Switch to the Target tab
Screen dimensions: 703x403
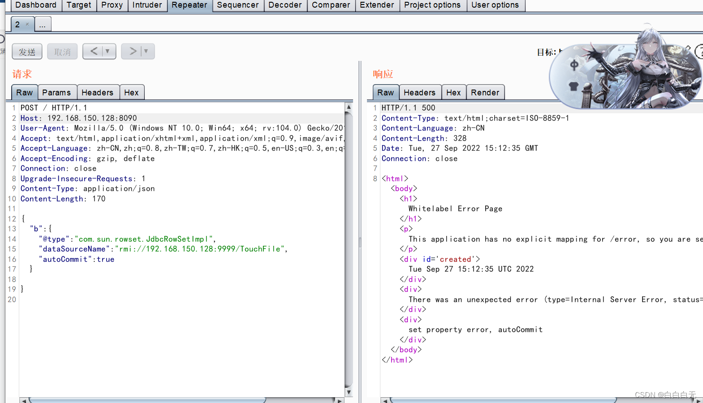pos(79,5)
